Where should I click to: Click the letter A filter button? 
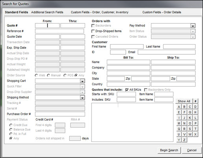point(179,107)
